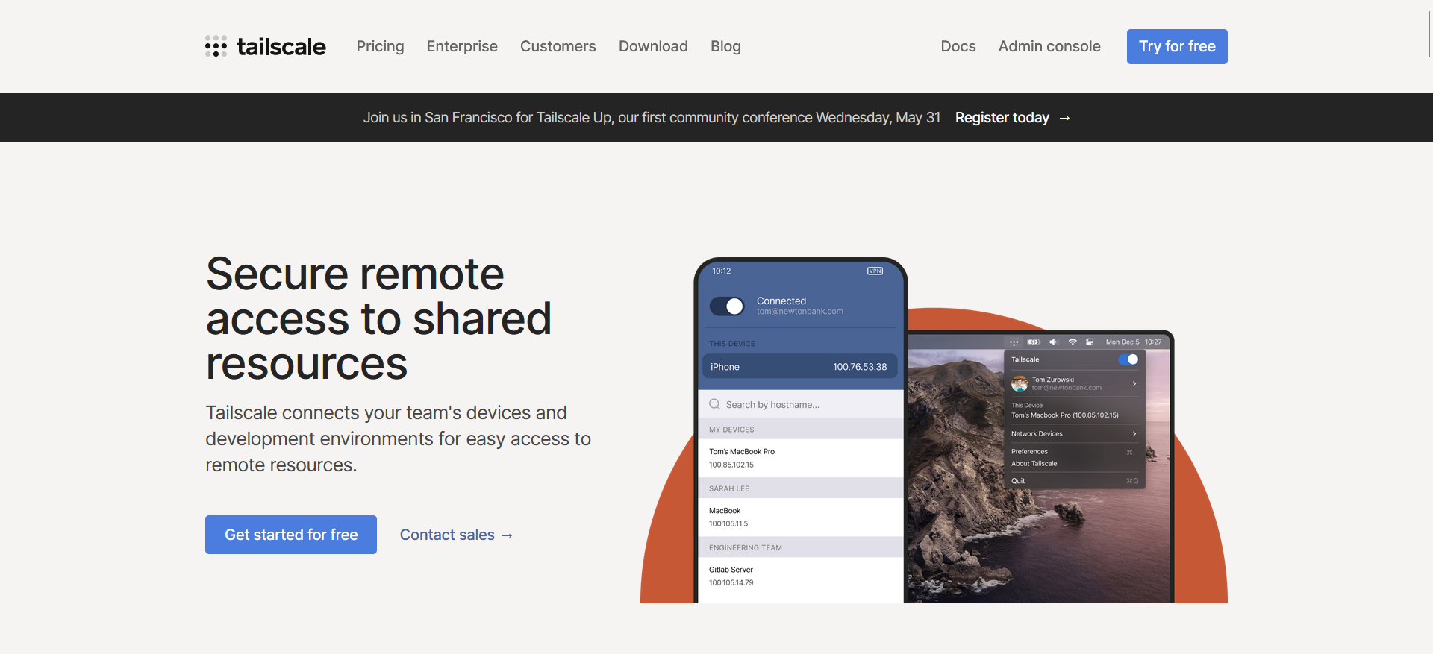Click the page's vertical scrollbar thumb
The width and height of the screenshot is (1433, 654).
click(x=1429, y=34)
